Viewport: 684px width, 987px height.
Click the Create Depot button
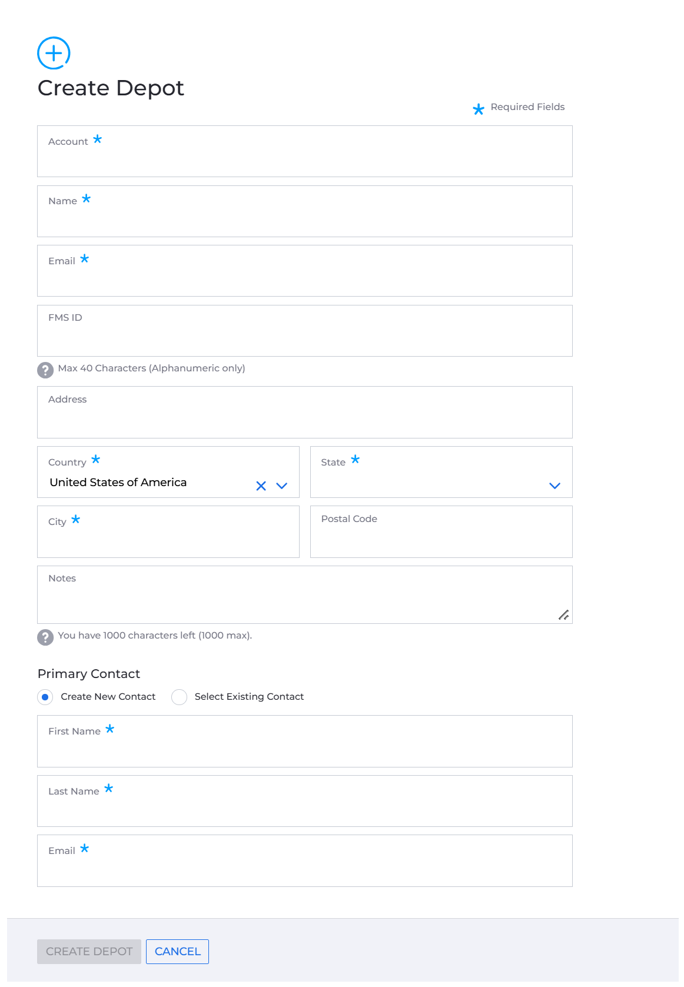point(89,952)
